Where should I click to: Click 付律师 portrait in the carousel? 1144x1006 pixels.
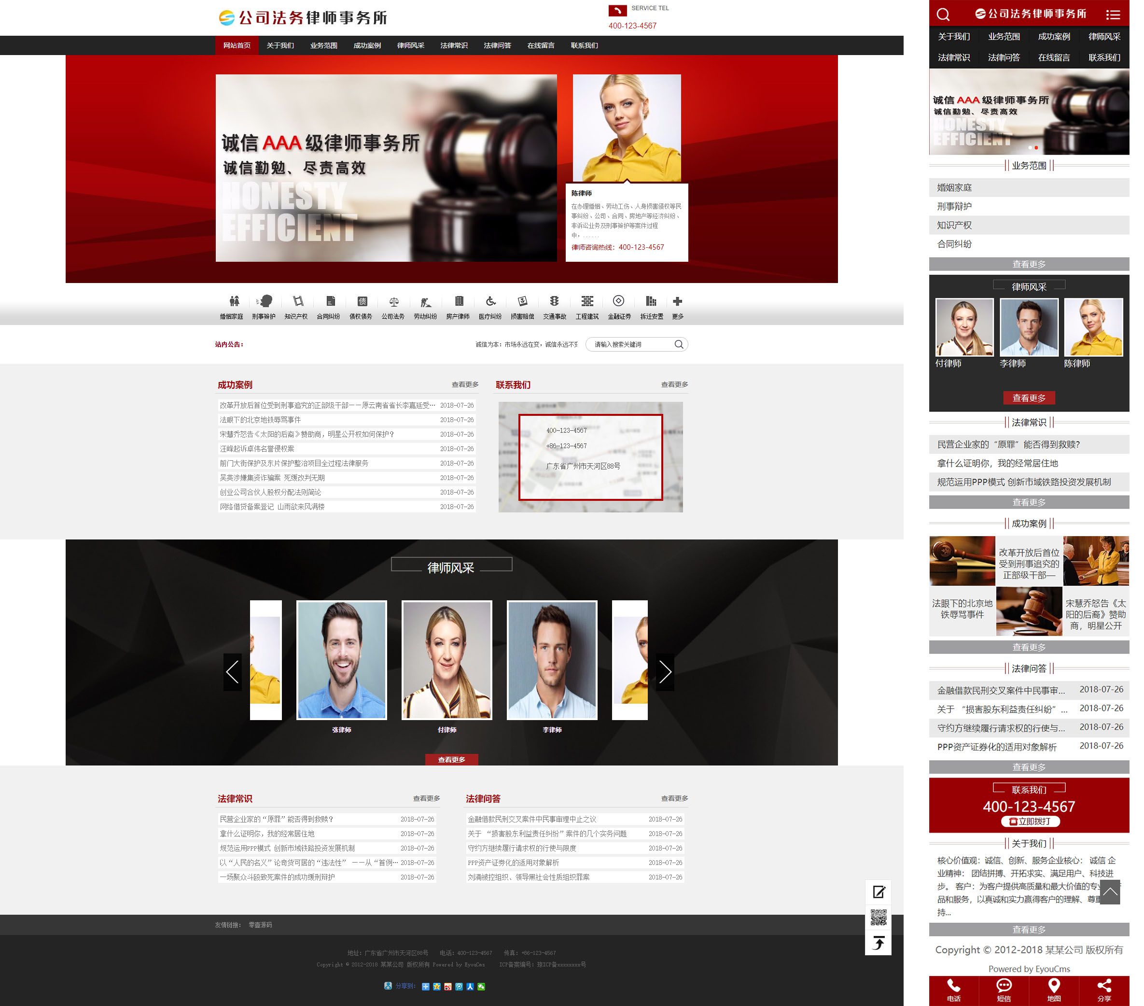[446, 660]
